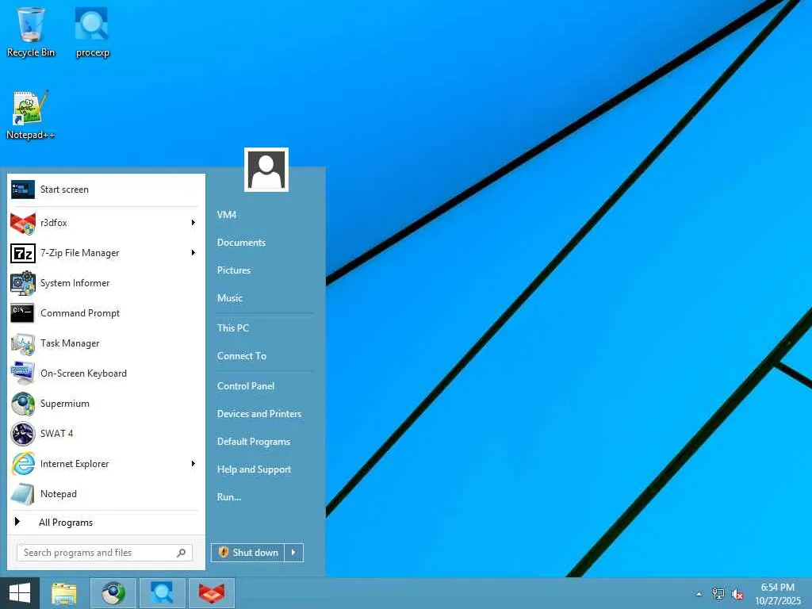Open the procexp desktop icon
The width and height of the screenshot is (812, 609).
click(x=92, y=32)
